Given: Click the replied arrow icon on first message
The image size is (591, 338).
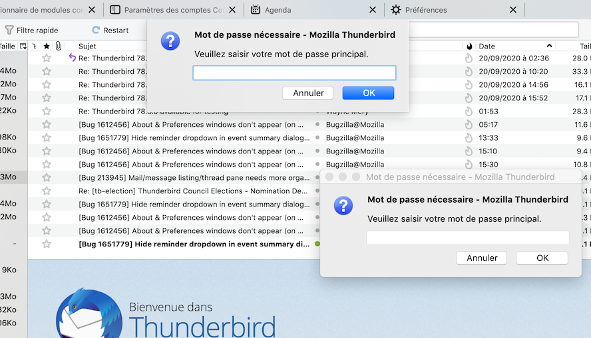Looking at the screenshot, I should [72, 57].
